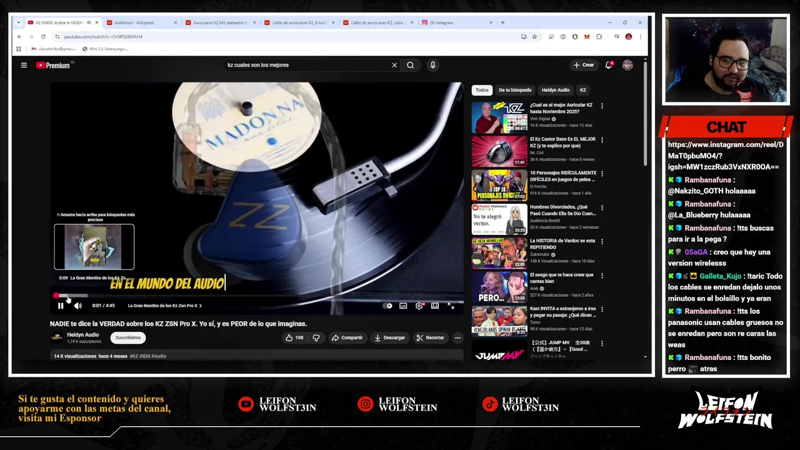Viewport: 800px width, 450px height.
Task: Open 'La HISTORIA de Vardoc se esta REPITIENDO' title
Action: pyautogui.click(x=562, y=244)
